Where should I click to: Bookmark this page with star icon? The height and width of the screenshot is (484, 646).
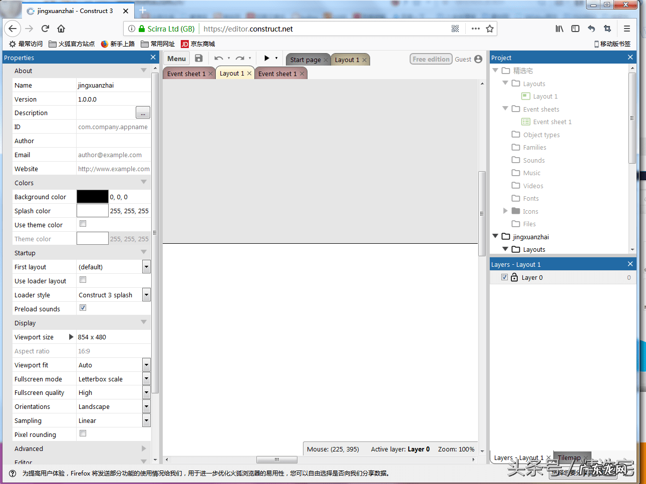490,29
